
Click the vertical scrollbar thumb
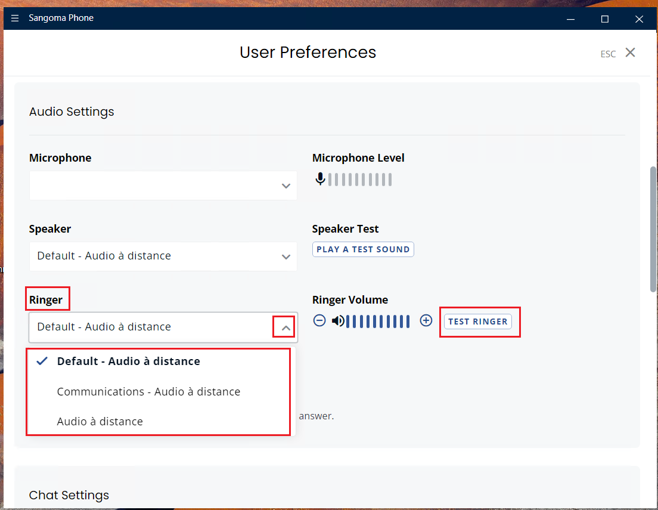(653, 229)
